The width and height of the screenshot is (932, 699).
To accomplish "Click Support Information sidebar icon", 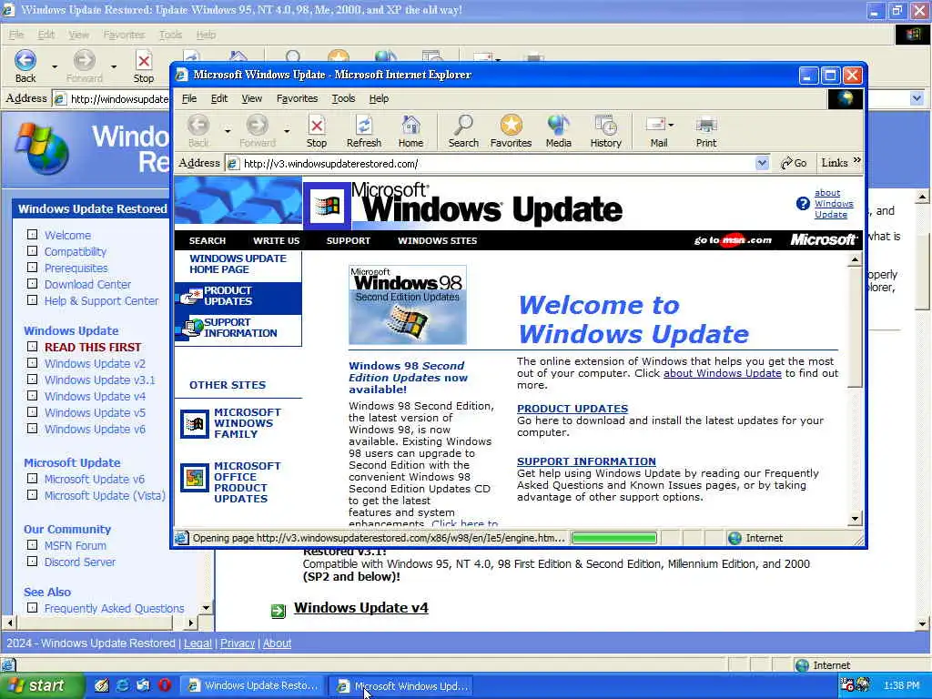I will point(192,328).
